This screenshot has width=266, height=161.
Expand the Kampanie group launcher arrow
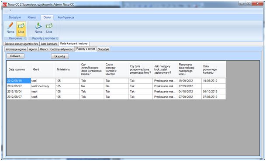(x=25, y=39)
